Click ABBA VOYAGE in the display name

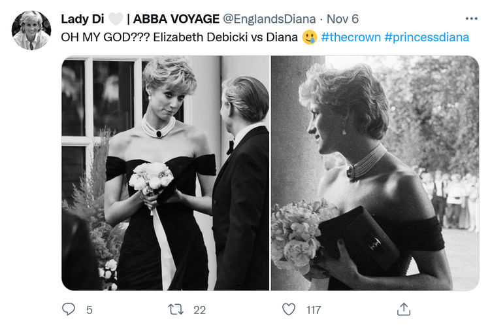pos(172,19)
